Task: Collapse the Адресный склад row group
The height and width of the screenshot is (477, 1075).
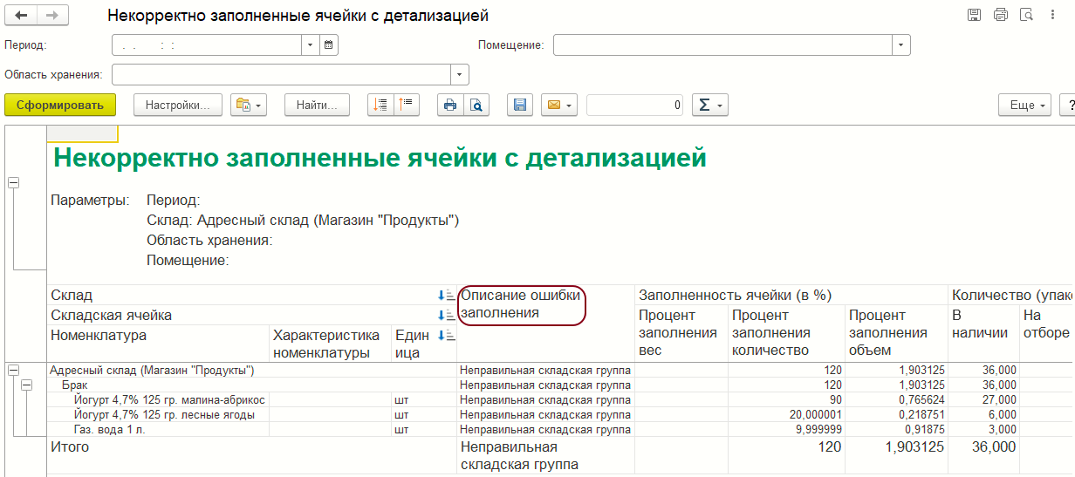Action: [x=13, y=371]
